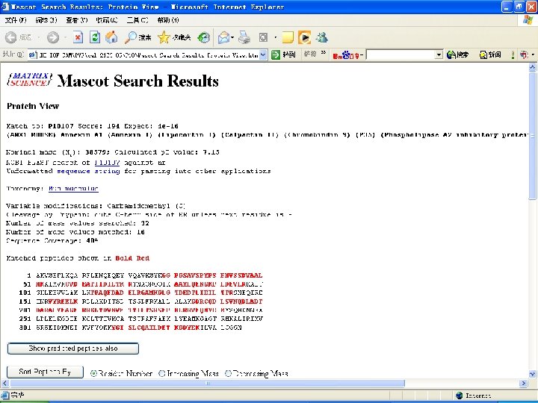Go to the Home page icon

[111, 37]
